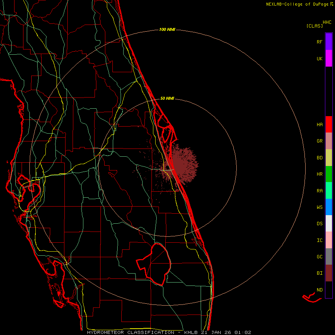The width and height of the screenshot is (335, 335).
Task: Click the RA light green legend swatch
Action: tap(329, 191)
